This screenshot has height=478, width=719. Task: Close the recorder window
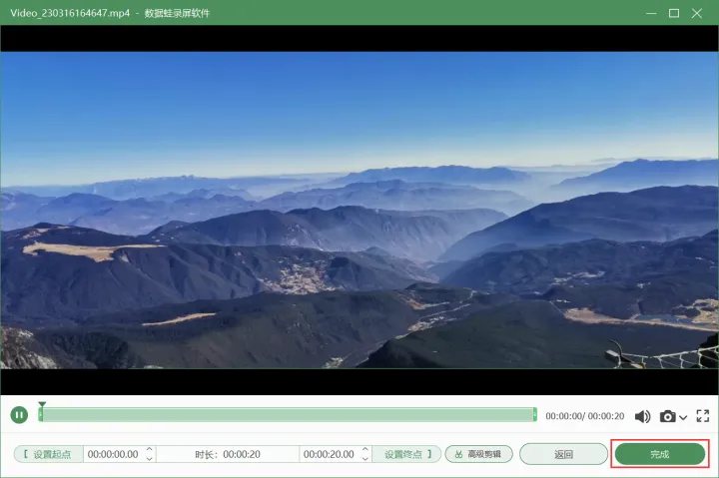pos(697,13)
